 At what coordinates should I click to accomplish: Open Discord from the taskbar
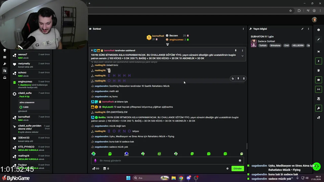tap(188, 178)
